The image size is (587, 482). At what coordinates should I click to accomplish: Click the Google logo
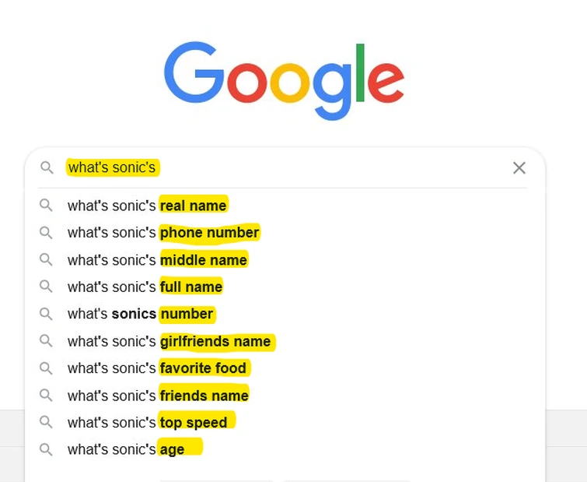pos(284,79)
